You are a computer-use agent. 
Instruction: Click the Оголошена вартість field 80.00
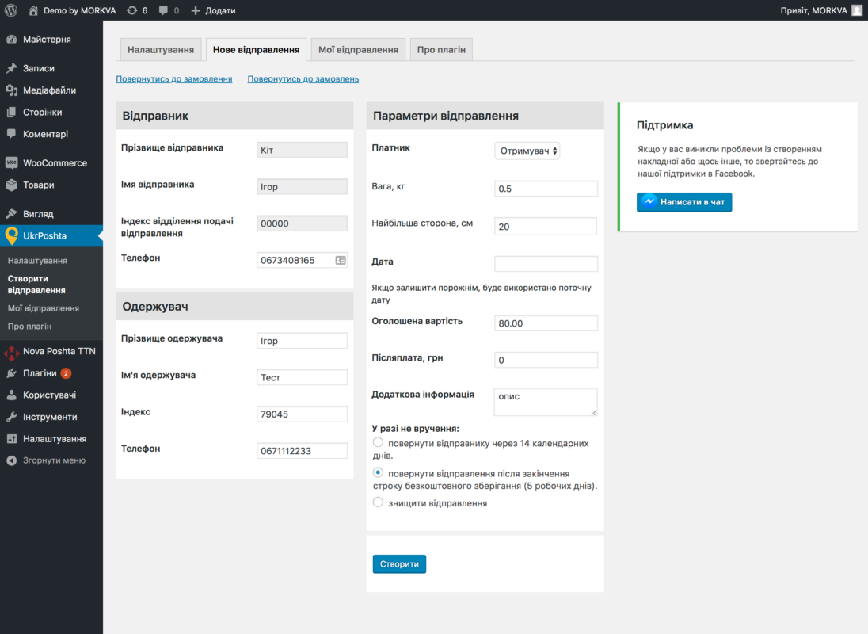[x=546, y=323]
